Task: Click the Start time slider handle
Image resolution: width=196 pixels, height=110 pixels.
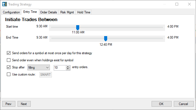Action: pos(78,27)
